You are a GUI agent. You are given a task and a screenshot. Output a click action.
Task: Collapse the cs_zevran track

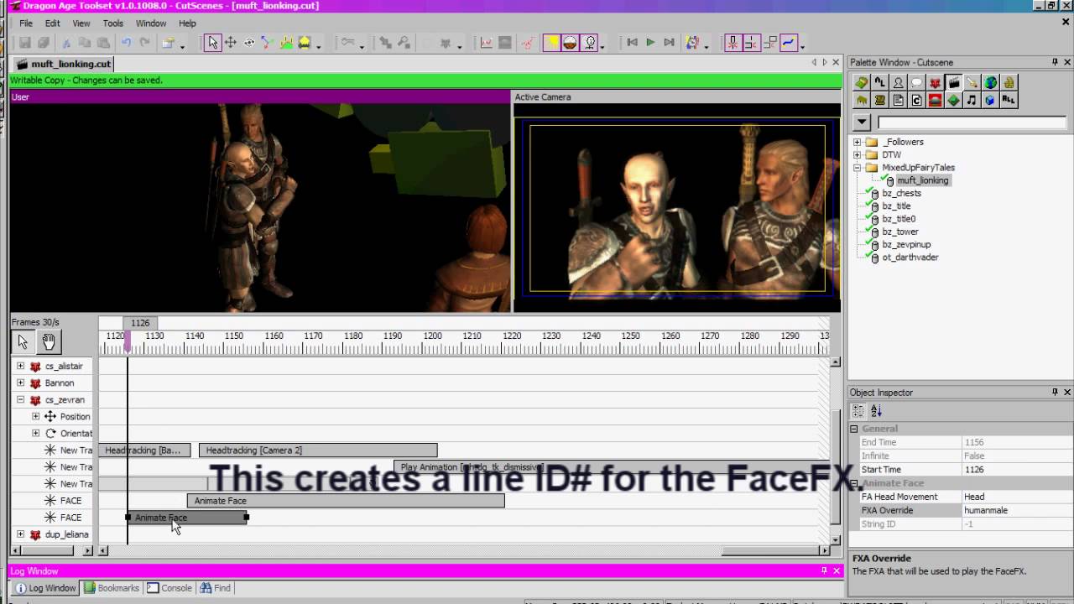click(x=20, y=399)
